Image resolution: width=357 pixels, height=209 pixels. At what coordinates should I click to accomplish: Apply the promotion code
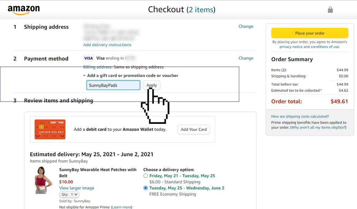tap(152, 85)
